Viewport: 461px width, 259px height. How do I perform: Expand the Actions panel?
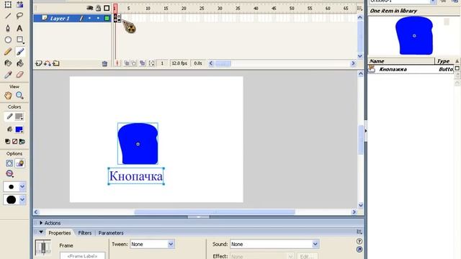[x=41, y=223]
